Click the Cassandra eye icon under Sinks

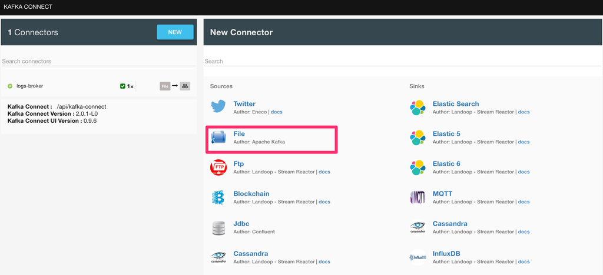coord(418,227)
